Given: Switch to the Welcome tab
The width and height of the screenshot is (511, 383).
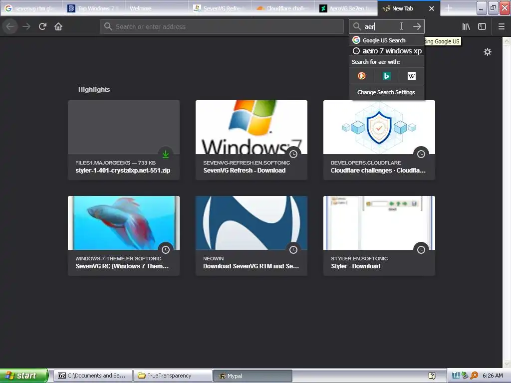Looking at the screenshot, I should (157, 8).
